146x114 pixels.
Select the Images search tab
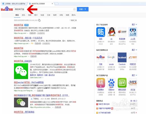[36, 15]
